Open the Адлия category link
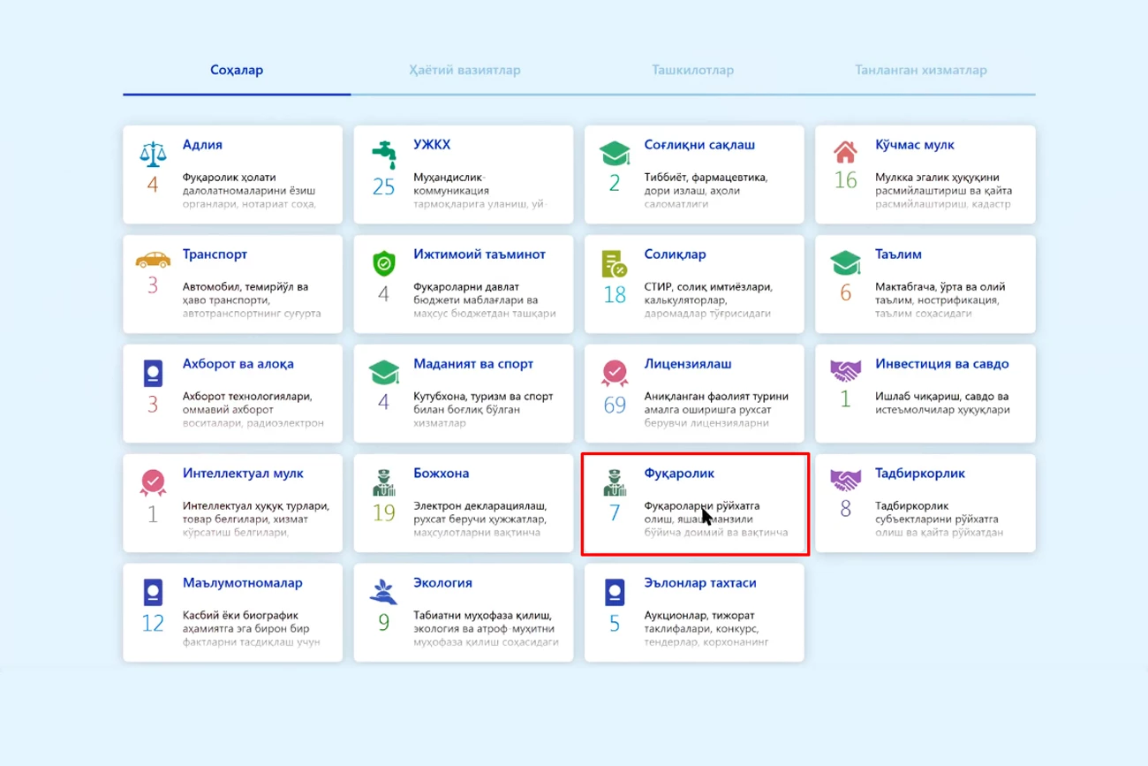 pos(202,145)
